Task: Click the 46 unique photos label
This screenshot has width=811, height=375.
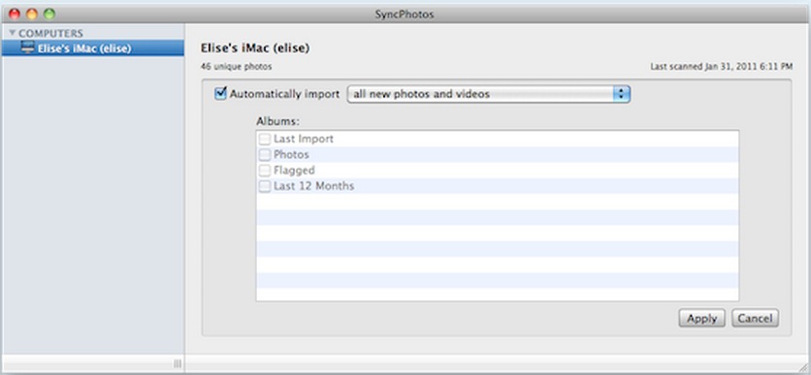Action: [237, 67]
